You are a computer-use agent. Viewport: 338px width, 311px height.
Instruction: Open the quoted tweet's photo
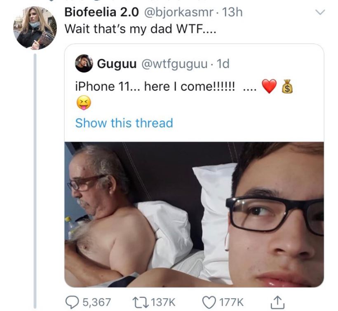(x=194, y=214)
